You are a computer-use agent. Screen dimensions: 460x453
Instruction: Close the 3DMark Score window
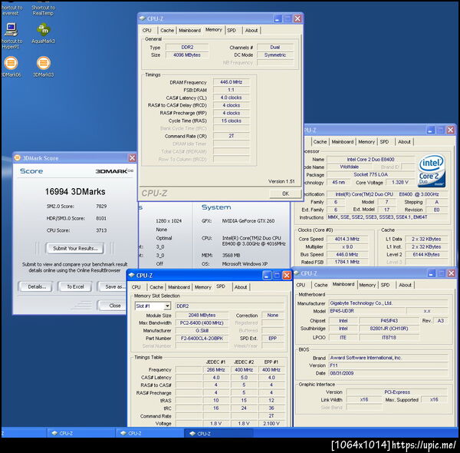click(x=133, y=158)
